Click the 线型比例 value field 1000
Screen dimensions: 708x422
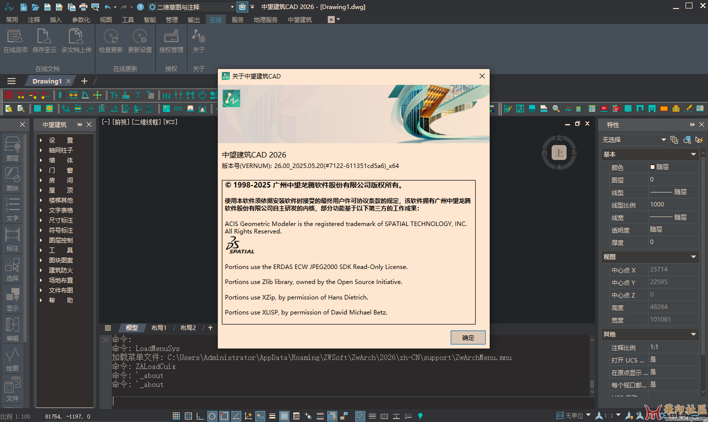pos(674,204)
